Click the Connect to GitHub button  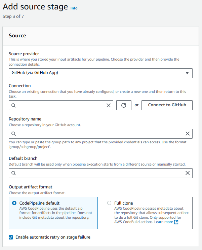pyautogui.click(x=167, y=105)
